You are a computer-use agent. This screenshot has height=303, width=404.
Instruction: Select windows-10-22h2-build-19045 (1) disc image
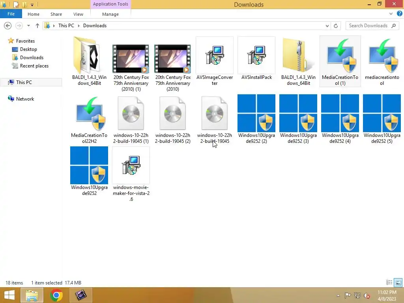click(x=131, y=113)
